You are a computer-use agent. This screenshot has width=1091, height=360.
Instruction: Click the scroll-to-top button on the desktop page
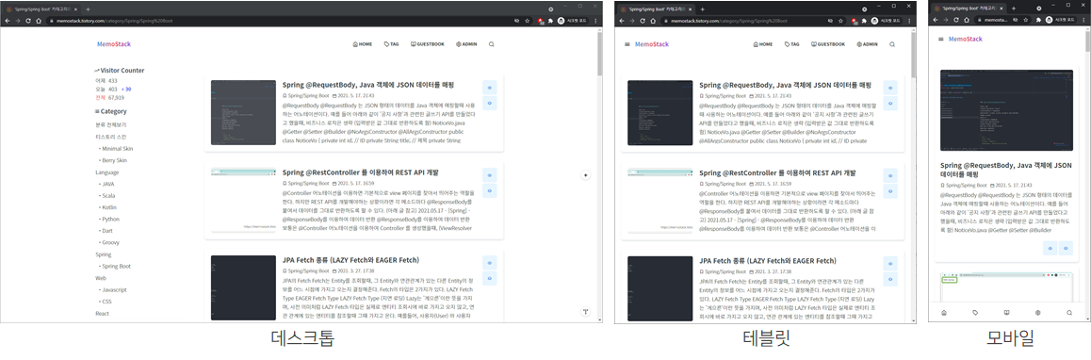[585, 311]
